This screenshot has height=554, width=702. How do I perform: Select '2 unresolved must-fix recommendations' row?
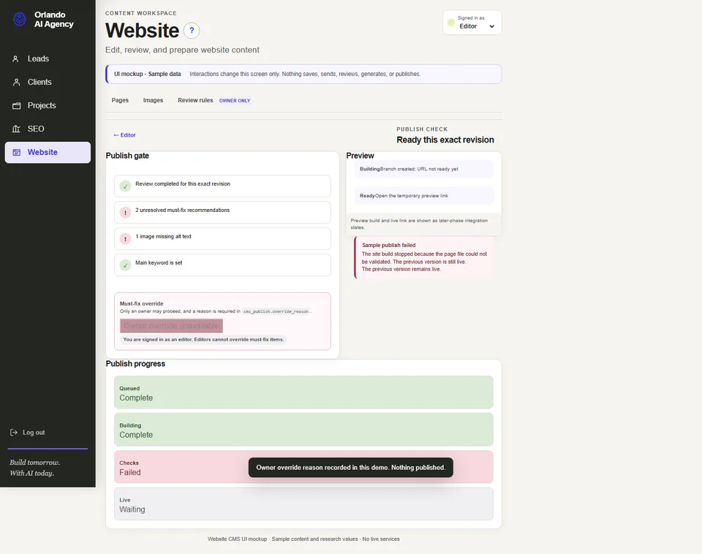click(222, 213)
